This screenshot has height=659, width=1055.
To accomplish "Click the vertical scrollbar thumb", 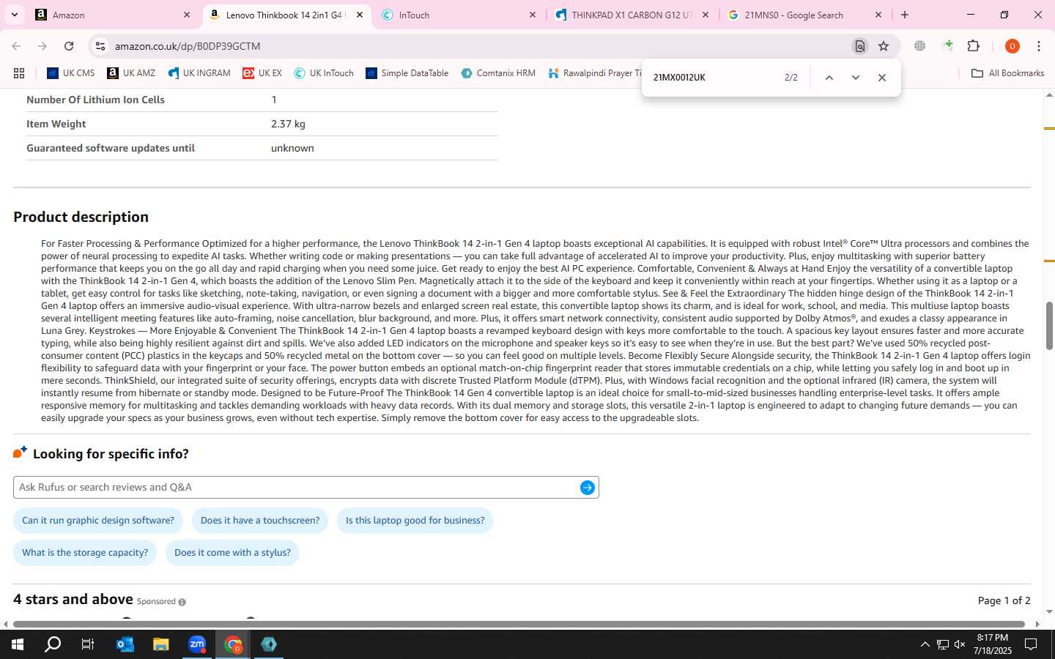I will click(1049, 325).
